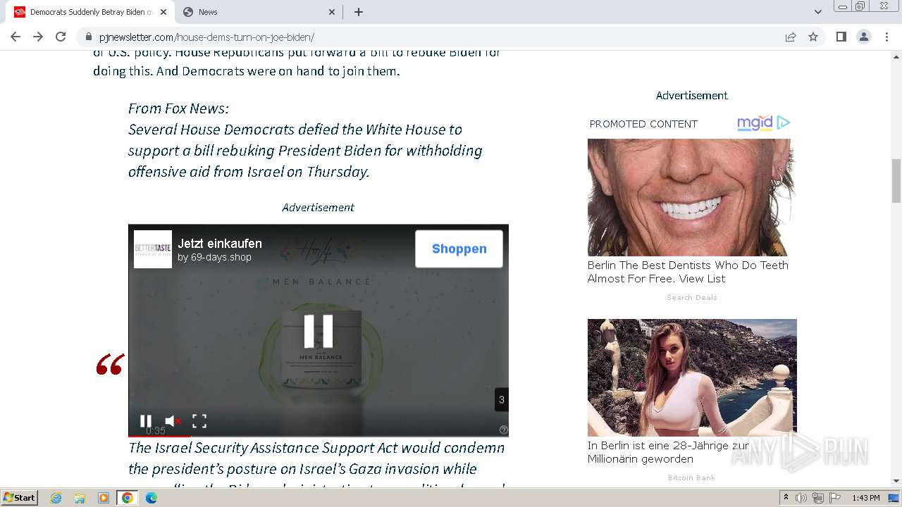Enter fullscreen mode on video ad
The height and width of the screenshot is (507, 902).
pos(199,421)
